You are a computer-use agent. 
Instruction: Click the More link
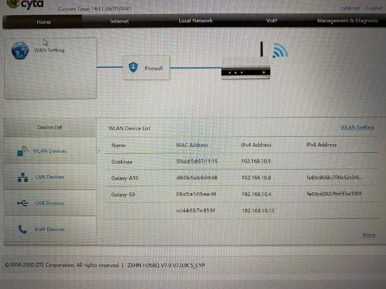pos(369,235)
